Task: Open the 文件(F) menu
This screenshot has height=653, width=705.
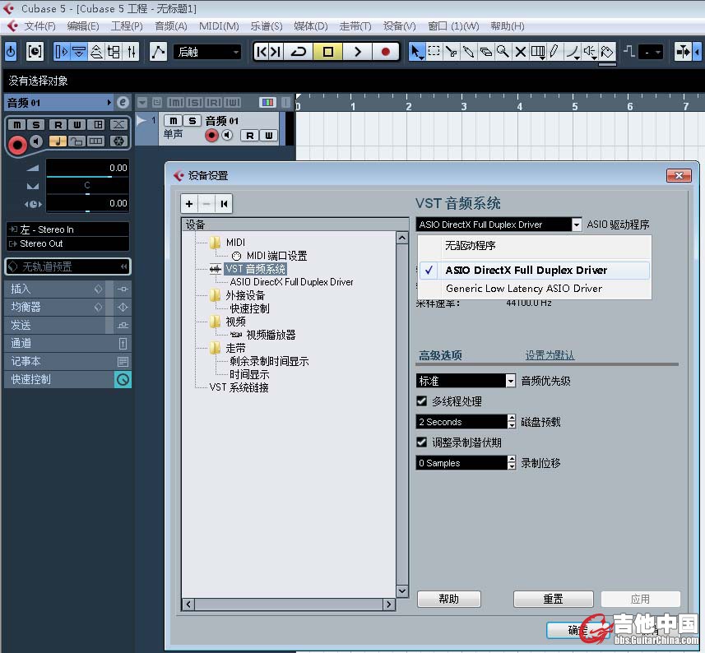Action: (x=39, y=26)
